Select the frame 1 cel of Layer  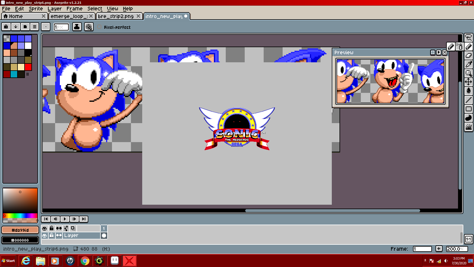104,235
